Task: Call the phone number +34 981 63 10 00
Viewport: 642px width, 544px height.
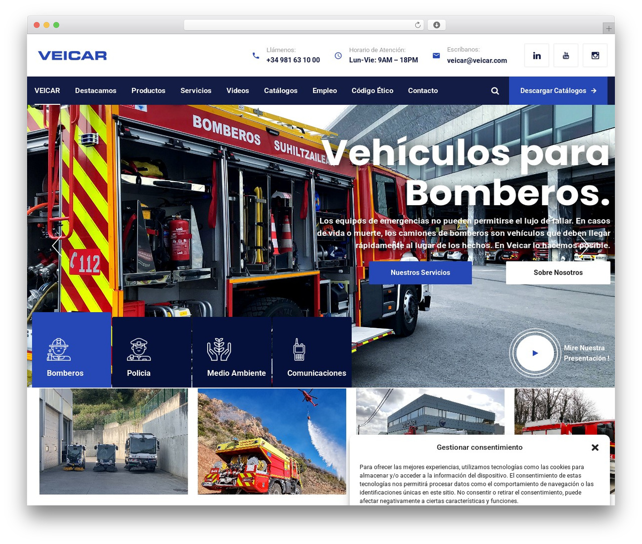Action: tap(293, 60)
